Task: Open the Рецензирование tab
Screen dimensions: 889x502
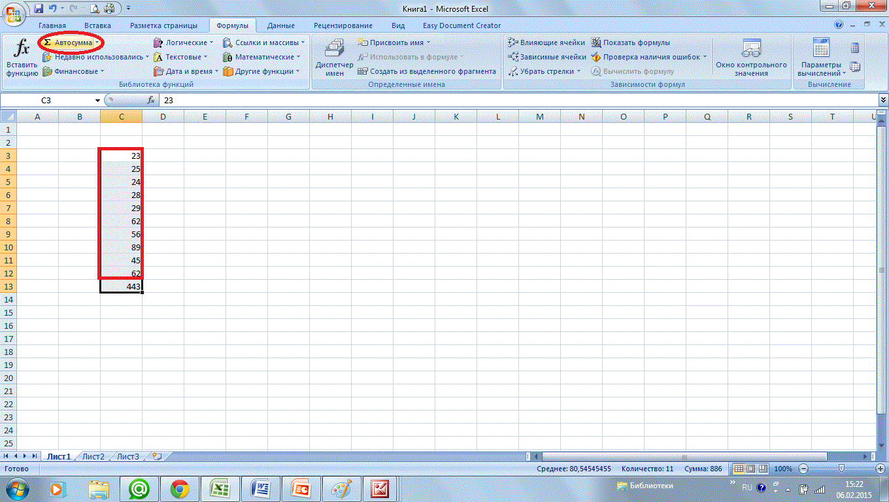Action: coord(343,25)
